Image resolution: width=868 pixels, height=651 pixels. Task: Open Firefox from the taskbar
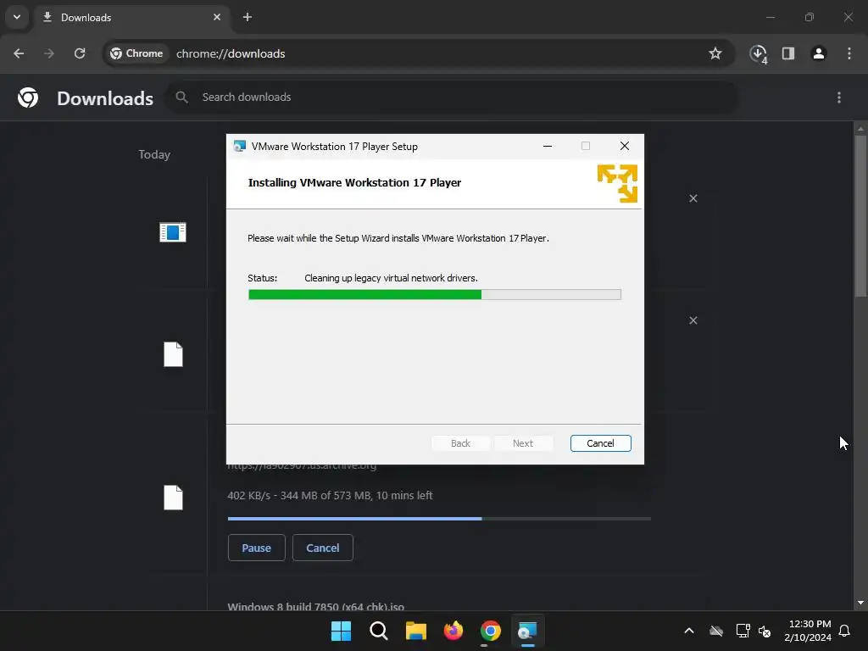[x=453, y=631]
